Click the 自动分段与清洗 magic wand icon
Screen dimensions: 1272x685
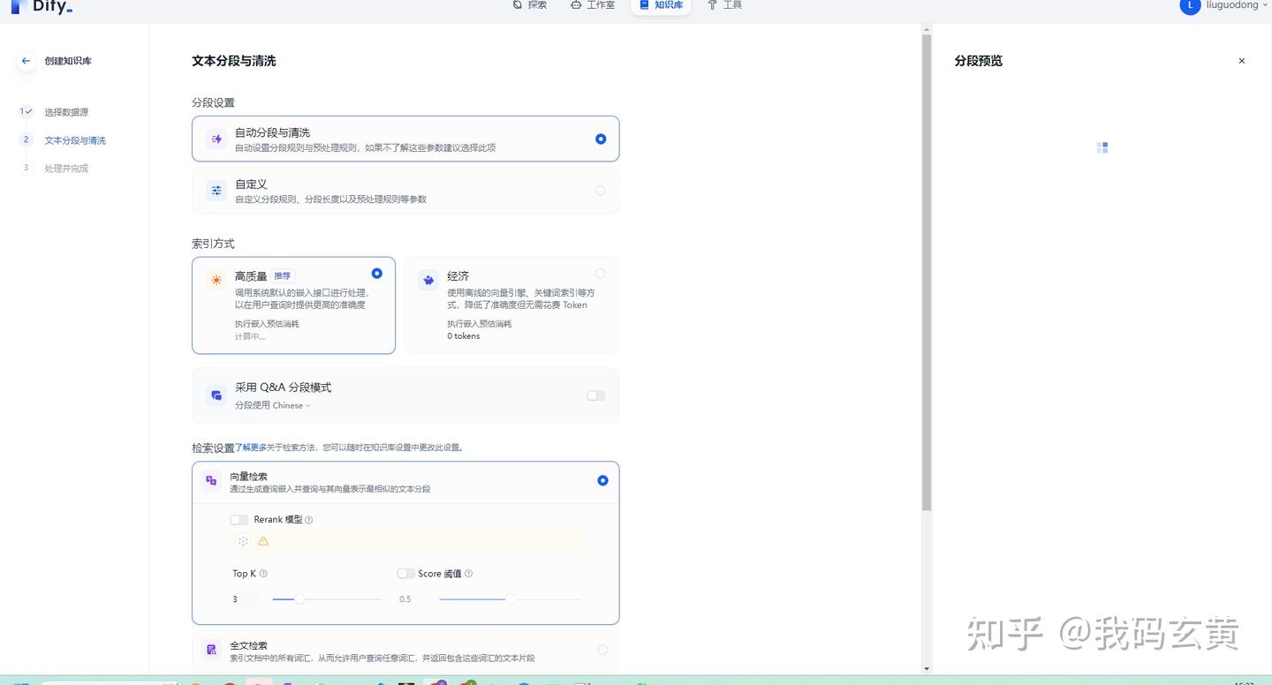coord(216,139)
